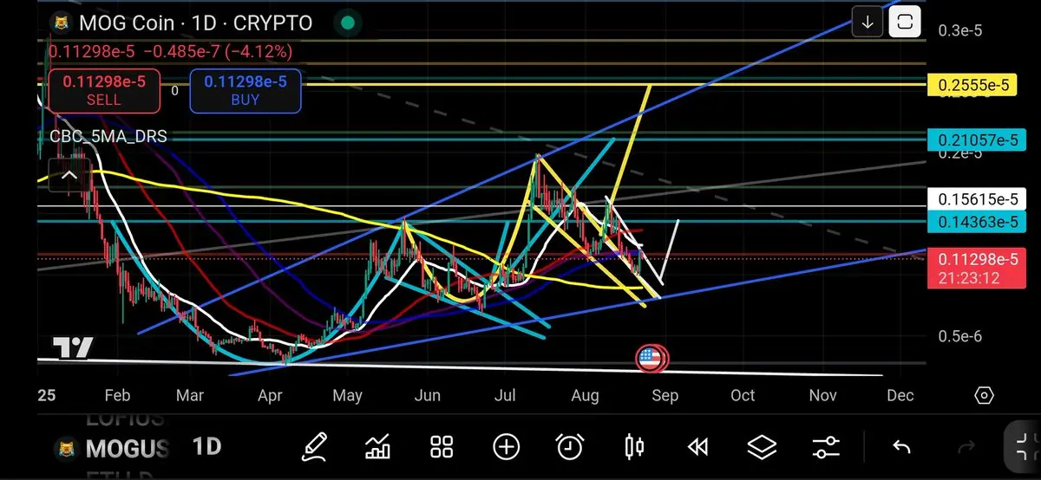Click the 0.2e-5 price axis value
Screen dimensions: 1041x480
960,154
